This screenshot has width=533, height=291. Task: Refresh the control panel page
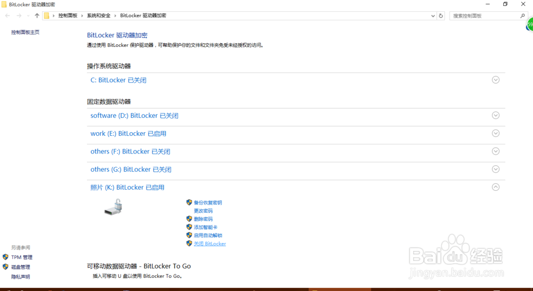(441, 15)
